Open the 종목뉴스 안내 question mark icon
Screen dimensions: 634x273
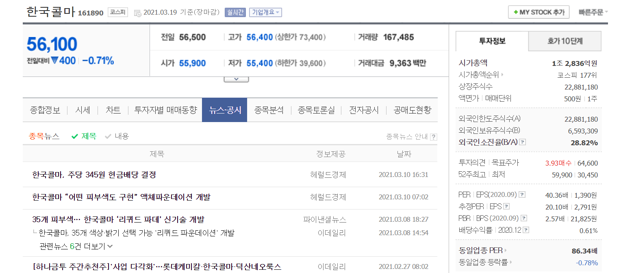pos(434,137)
